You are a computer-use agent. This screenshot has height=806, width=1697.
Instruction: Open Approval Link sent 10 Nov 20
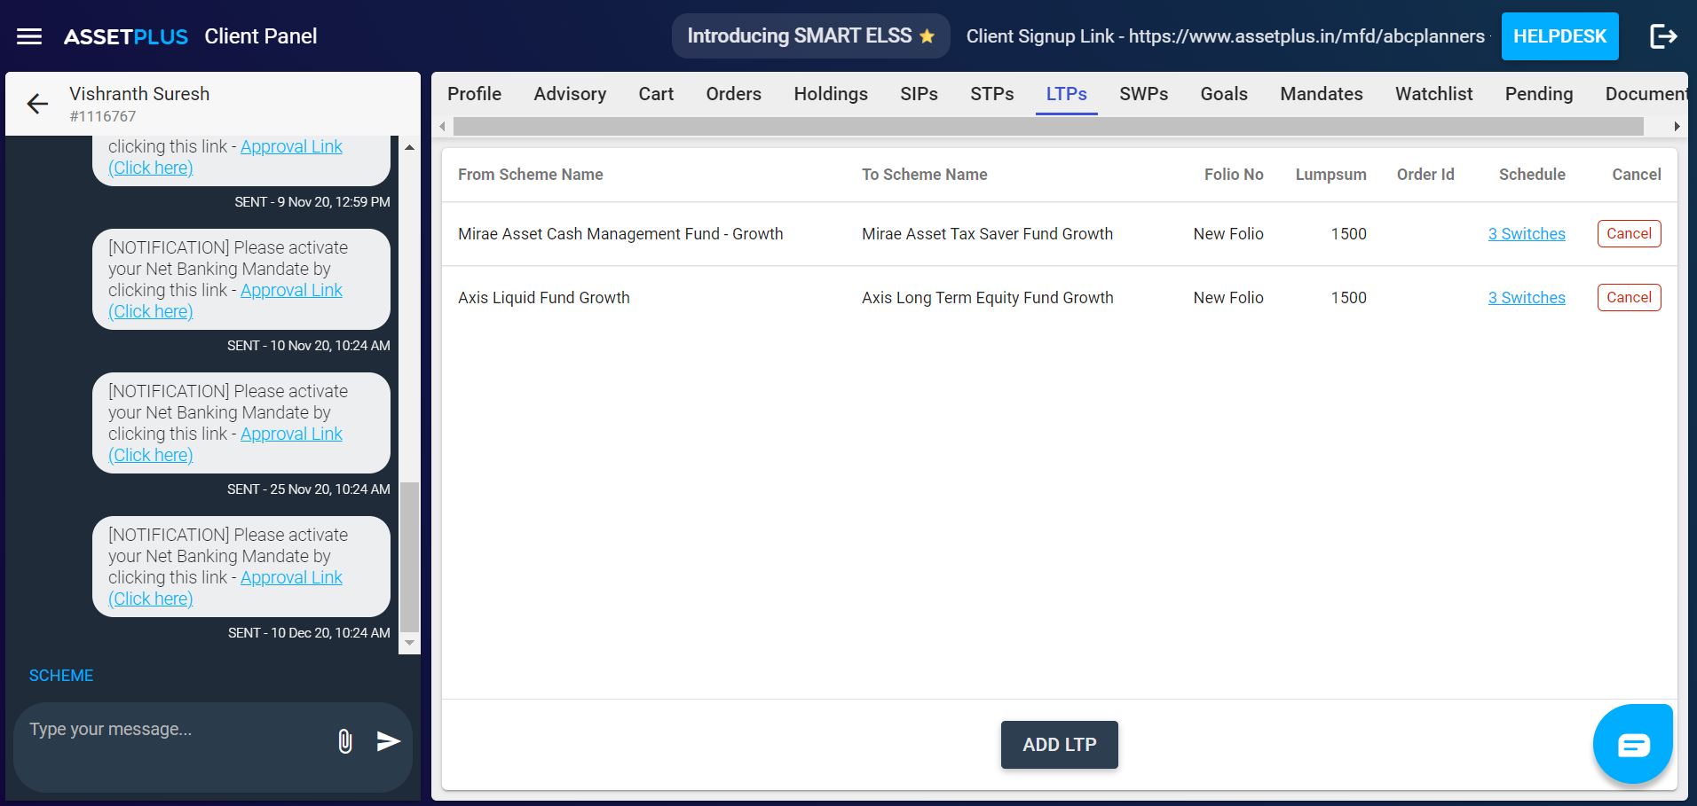point(291,290)
